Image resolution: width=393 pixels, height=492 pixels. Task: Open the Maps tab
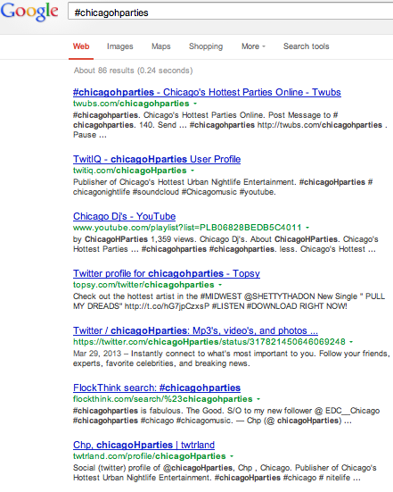click(x=161, y=46)
